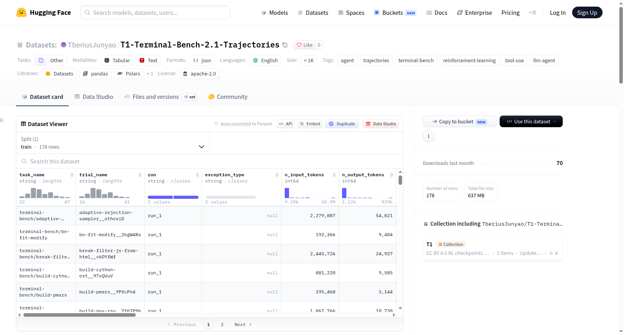The image size is (624, 335).
Task: Click the n_input_tokens histogram bar
Action: click(x=287, y=193)
